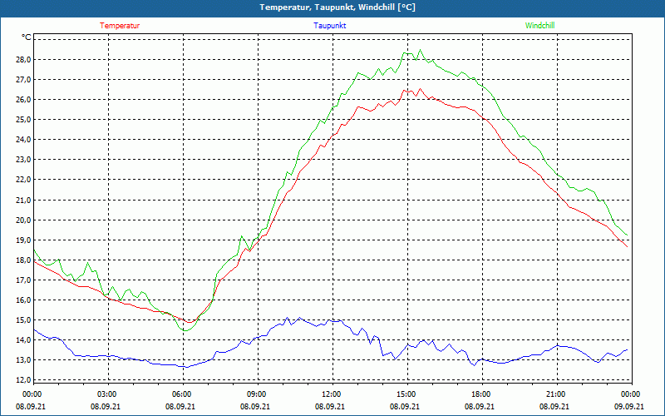
Task: Click the °C unit label on the y-axis
Action: point(27,37)
